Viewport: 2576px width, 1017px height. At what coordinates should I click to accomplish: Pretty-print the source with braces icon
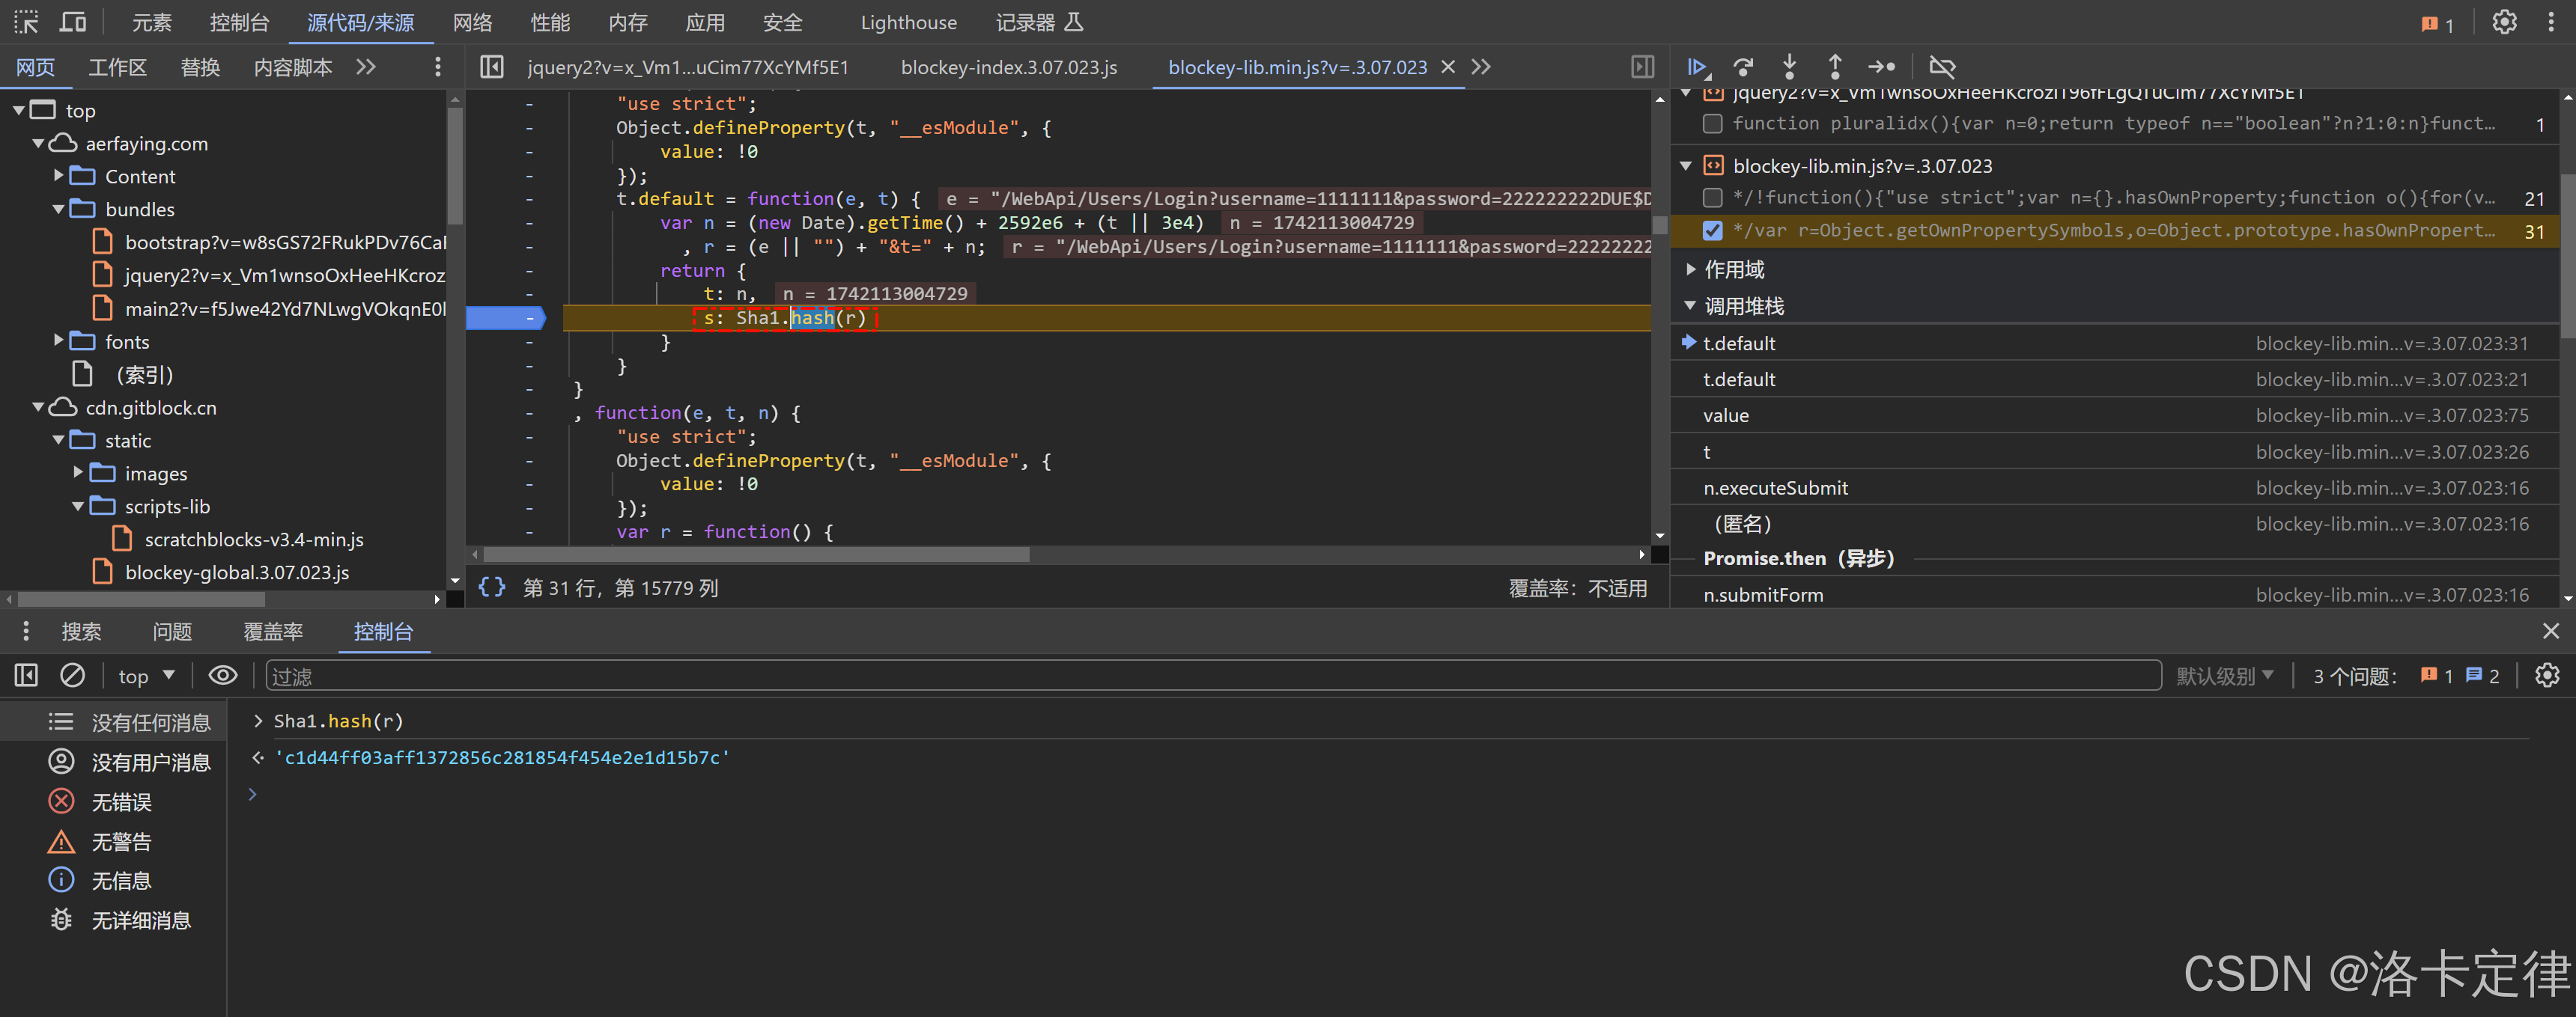(491, 587)
